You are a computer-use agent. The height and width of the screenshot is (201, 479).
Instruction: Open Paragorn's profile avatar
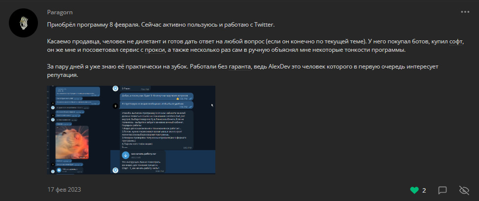23,23
